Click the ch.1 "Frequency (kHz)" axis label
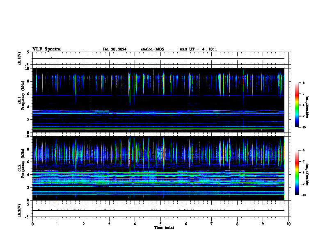The width and height of the screenshot is (325, 251). click(x=23, y=95)
